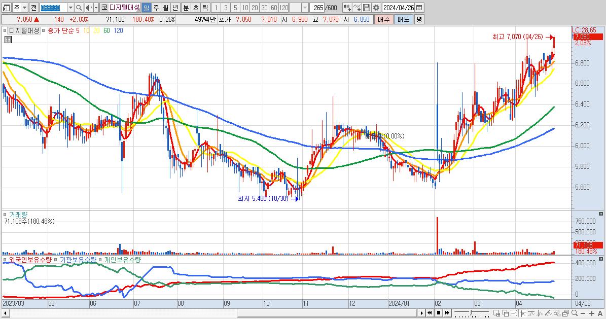This screenshot has width=606, height=319.
Task: Click the interval 5 button
Action: pos(235,8)
